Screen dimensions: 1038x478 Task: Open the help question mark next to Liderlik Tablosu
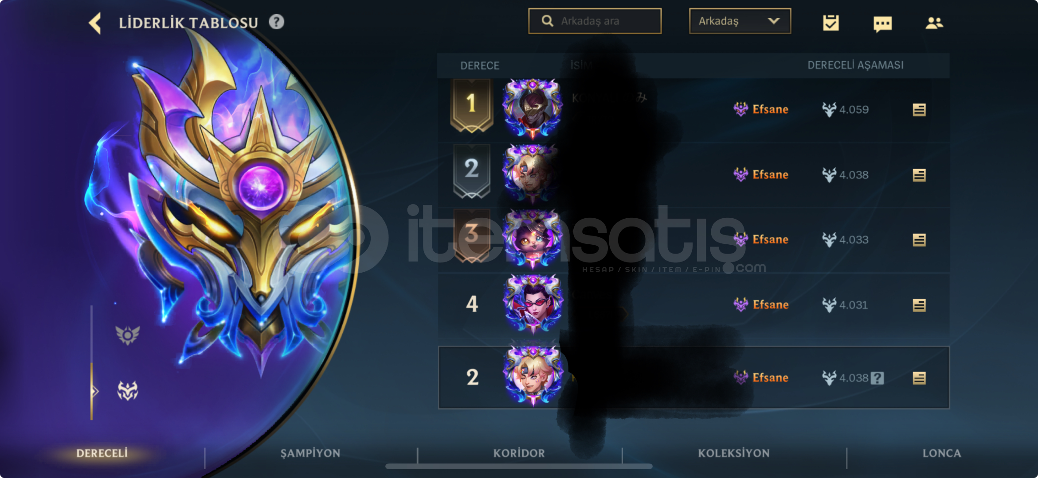(x=276, y=22)
